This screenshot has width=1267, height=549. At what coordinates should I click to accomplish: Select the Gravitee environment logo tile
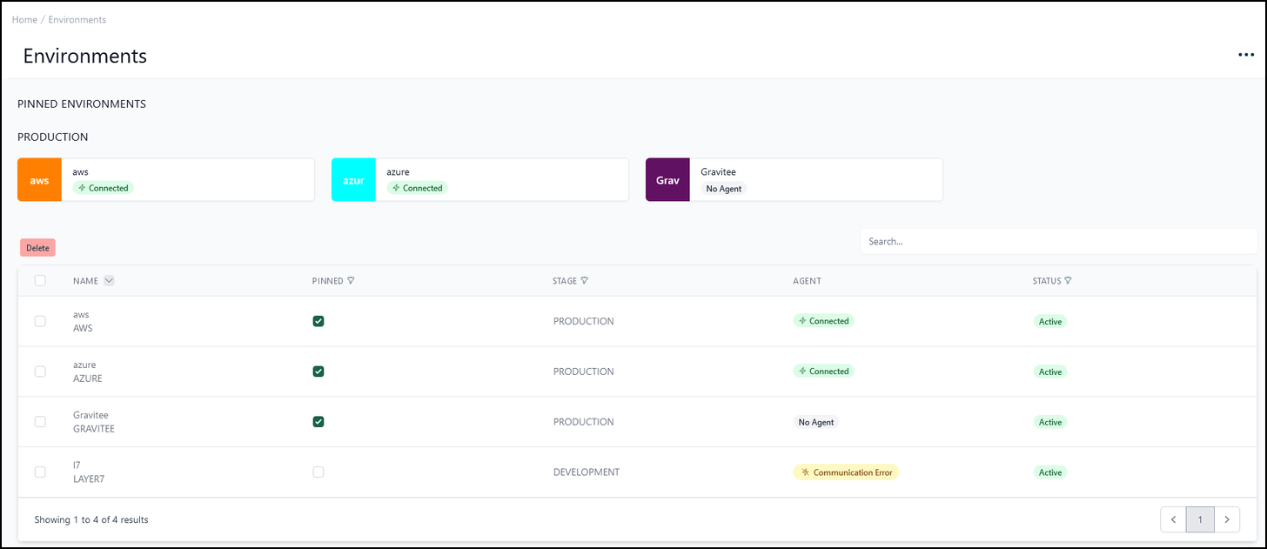tap(667, 179)
